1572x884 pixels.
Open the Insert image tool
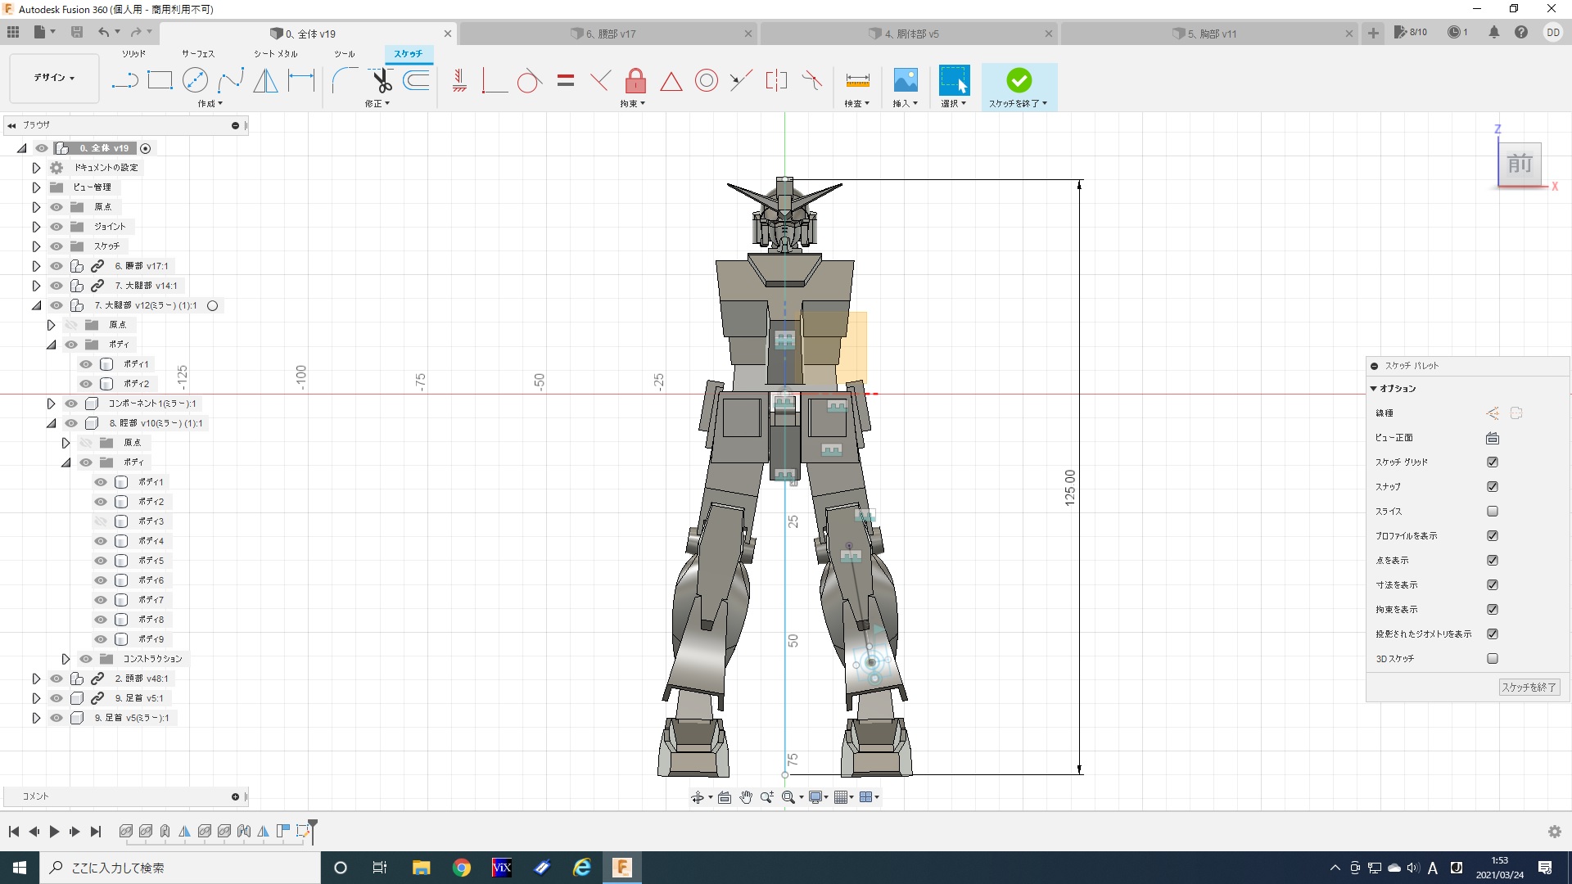(905, 80)
